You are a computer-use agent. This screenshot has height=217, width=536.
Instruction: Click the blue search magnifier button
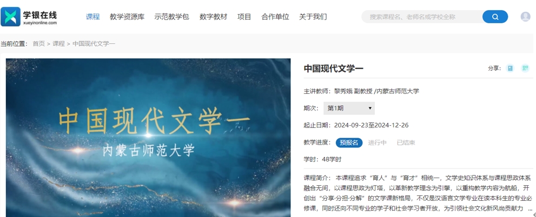click(495, 17)
